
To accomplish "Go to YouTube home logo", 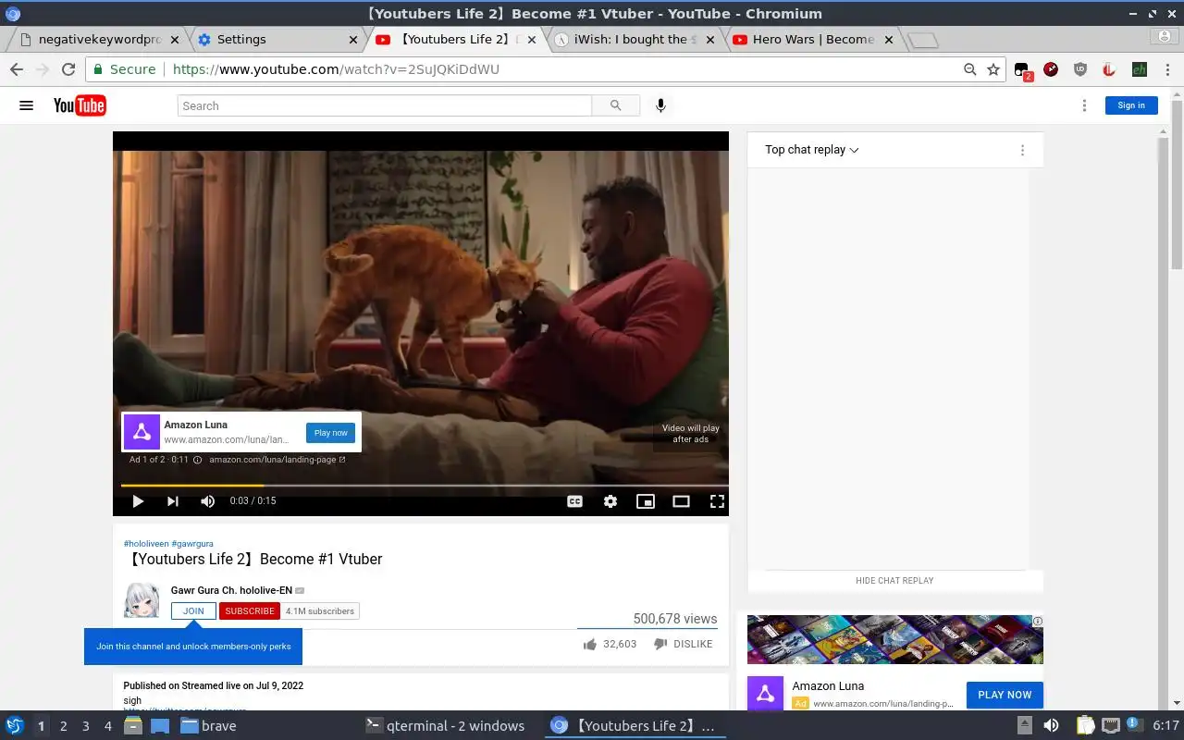I will click(80, 105).
